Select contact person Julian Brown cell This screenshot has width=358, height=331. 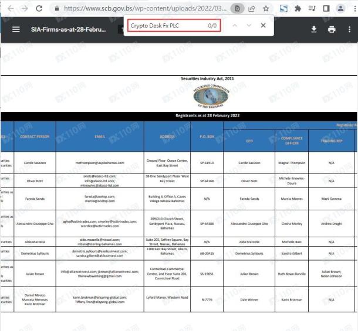(x=35, y=274)
